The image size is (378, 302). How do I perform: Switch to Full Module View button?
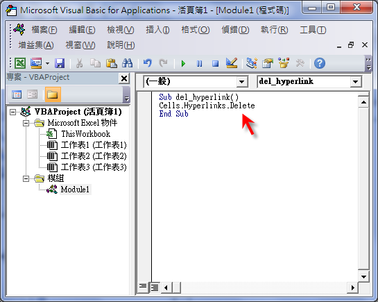[x=155, y=287]
